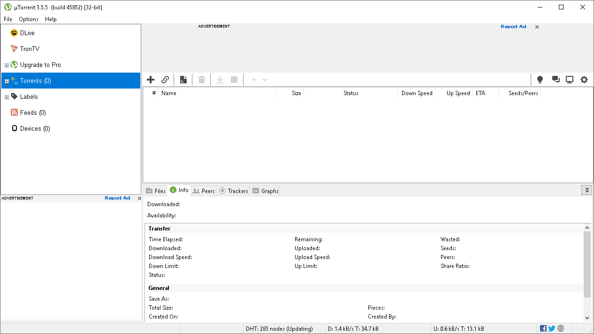The image size is (594, 334).
Task: Expand the Torrents tree node
Action: [x=7, y=81]
